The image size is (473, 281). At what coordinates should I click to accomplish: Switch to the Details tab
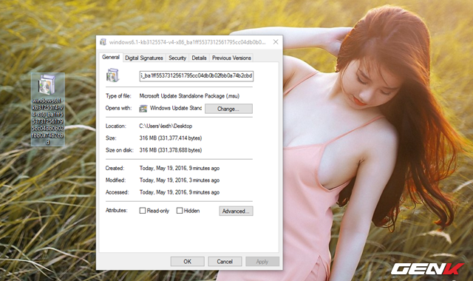(199, 58)
